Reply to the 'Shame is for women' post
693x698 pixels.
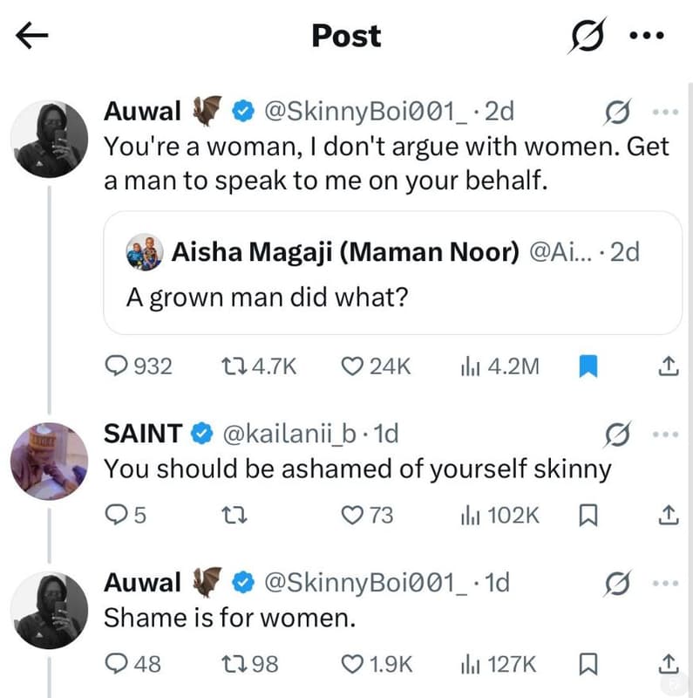pos(114,665)
